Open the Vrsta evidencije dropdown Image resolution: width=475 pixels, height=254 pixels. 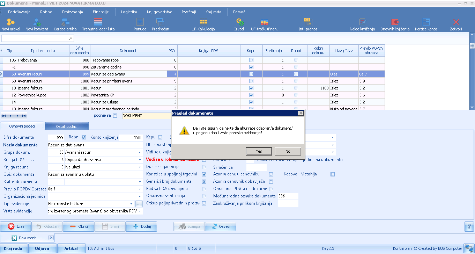140,211
